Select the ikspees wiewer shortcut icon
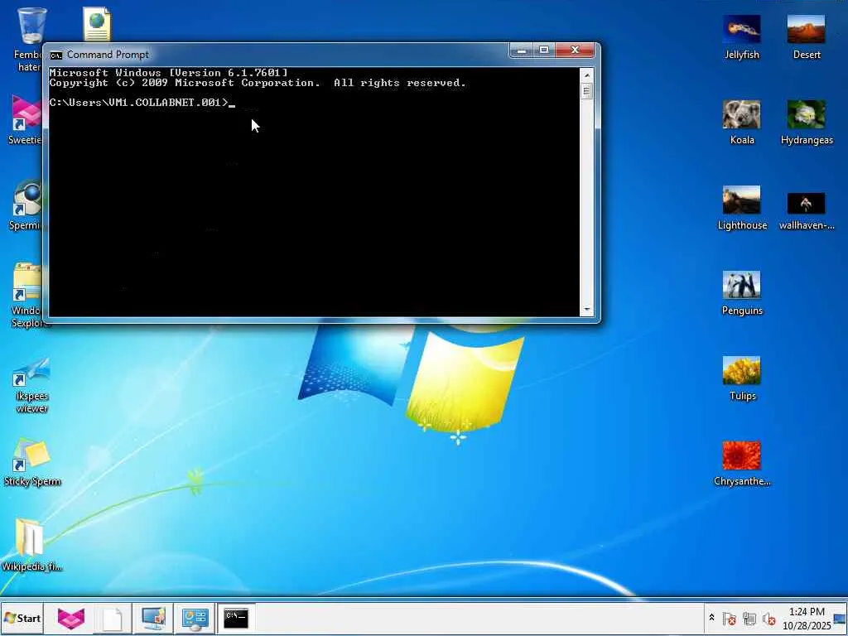Screen dimensions: 848x636 coord(31,371)
